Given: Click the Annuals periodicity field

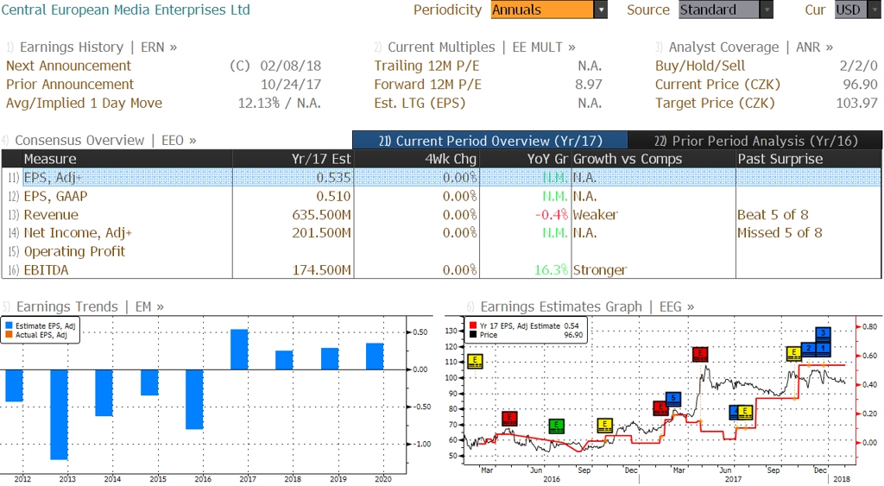Looking at the screenshot, I should (x=542, y=9).
